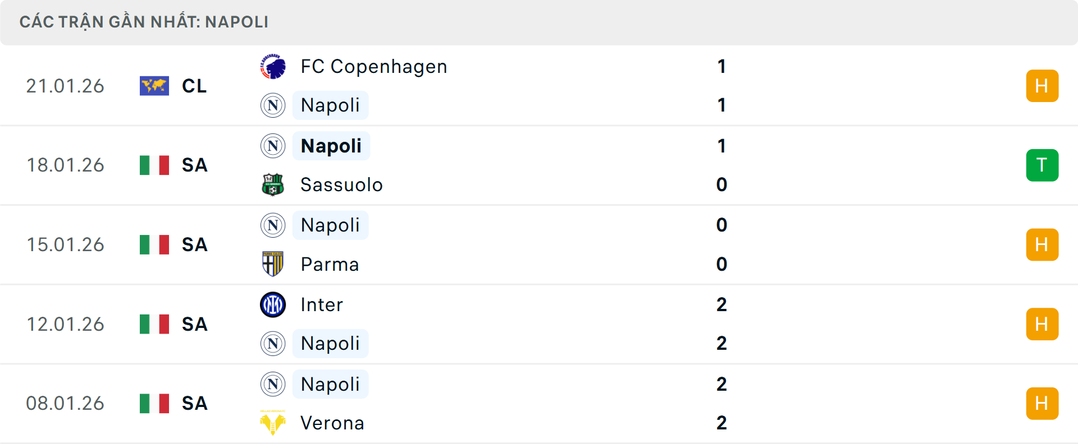Click the date 21.01.26 of the Copenhagen match
The height and width of the screenshot is (444, 1078).
(x=65, y=86)
